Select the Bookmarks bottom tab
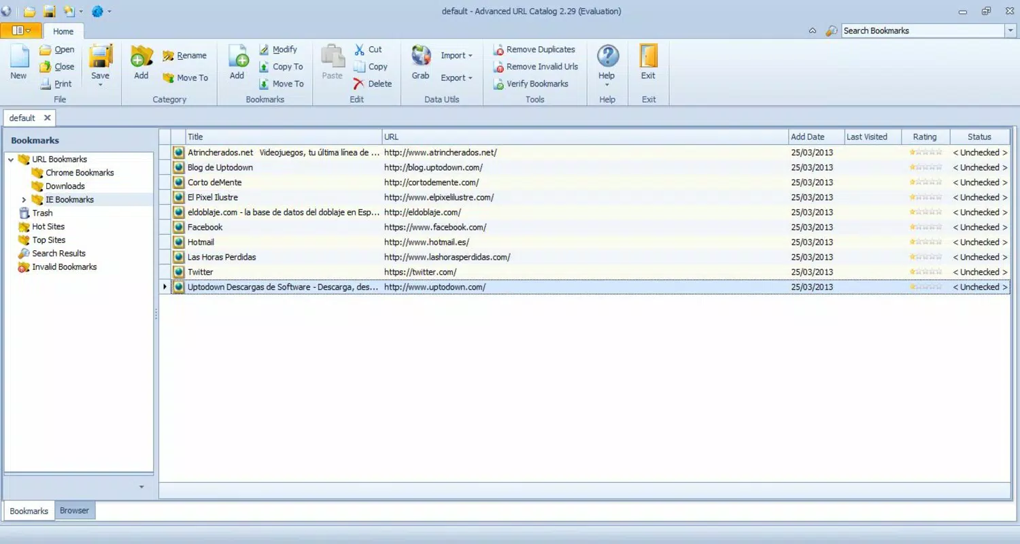Screen dimensions: 1020x544 29,511
